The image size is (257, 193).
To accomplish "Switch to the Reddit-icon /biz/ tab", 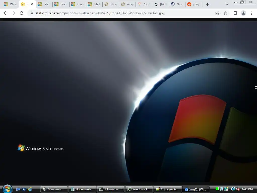I will 194,4.
